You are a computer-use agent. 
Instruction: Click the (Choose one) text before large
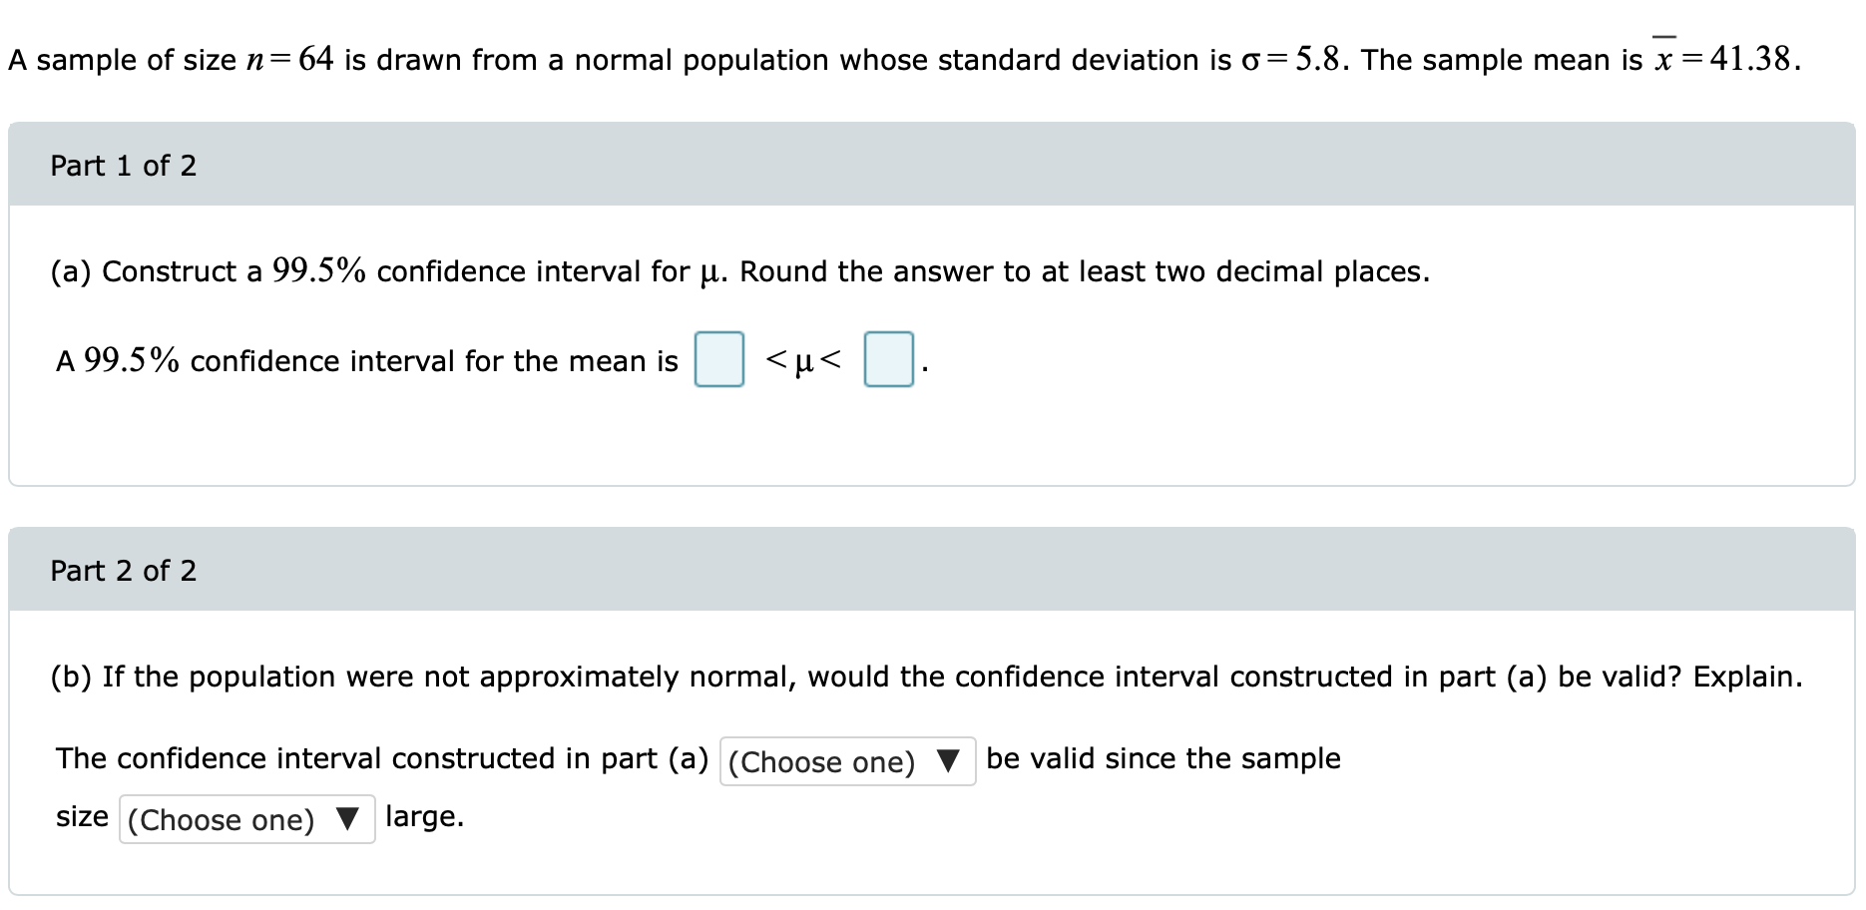tap(222, 818)
